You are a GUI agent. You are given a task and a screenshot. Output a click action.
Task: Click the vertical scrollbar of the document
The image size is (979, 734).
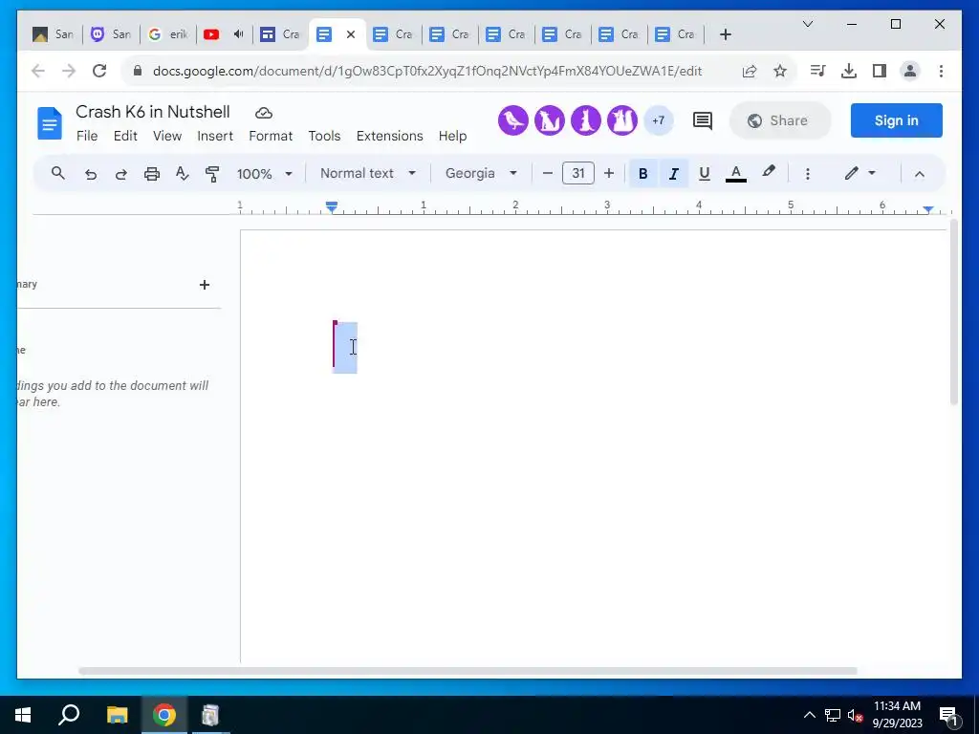[x=953, y=313]
